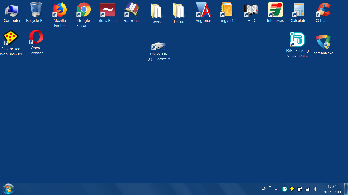Screen dimensions: 348x195
Task: Open the network signal tray icon
Action: (x=307, y=189)
